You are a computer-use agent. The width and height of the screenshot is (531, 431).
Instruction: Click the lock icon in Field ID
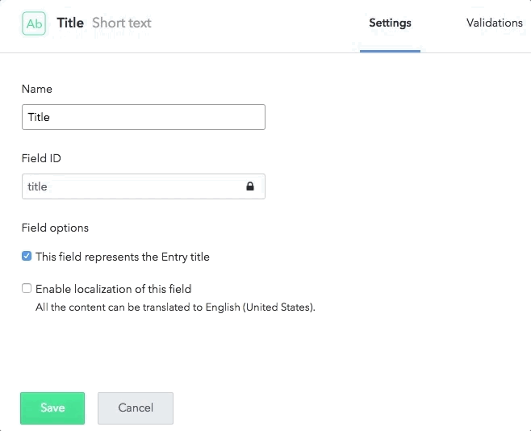pos(250,186)
